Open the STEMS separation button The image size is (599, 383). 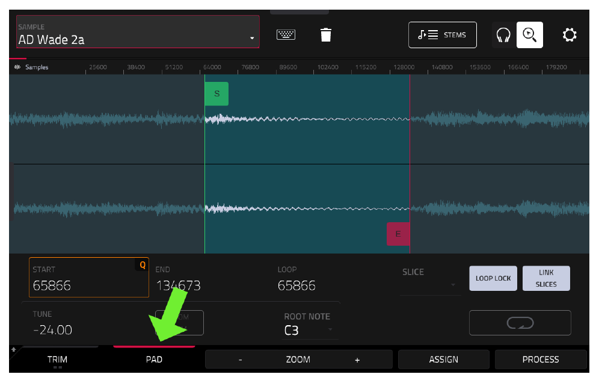[x=443, y=35]
